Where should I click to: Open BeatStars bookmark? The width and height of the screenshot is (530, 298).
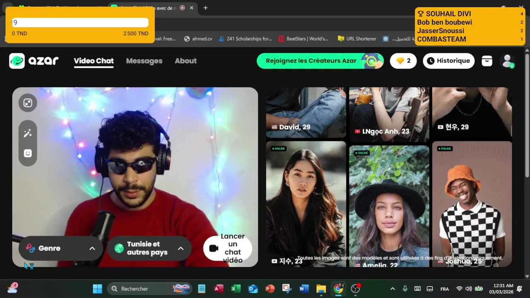click(304, 38)
